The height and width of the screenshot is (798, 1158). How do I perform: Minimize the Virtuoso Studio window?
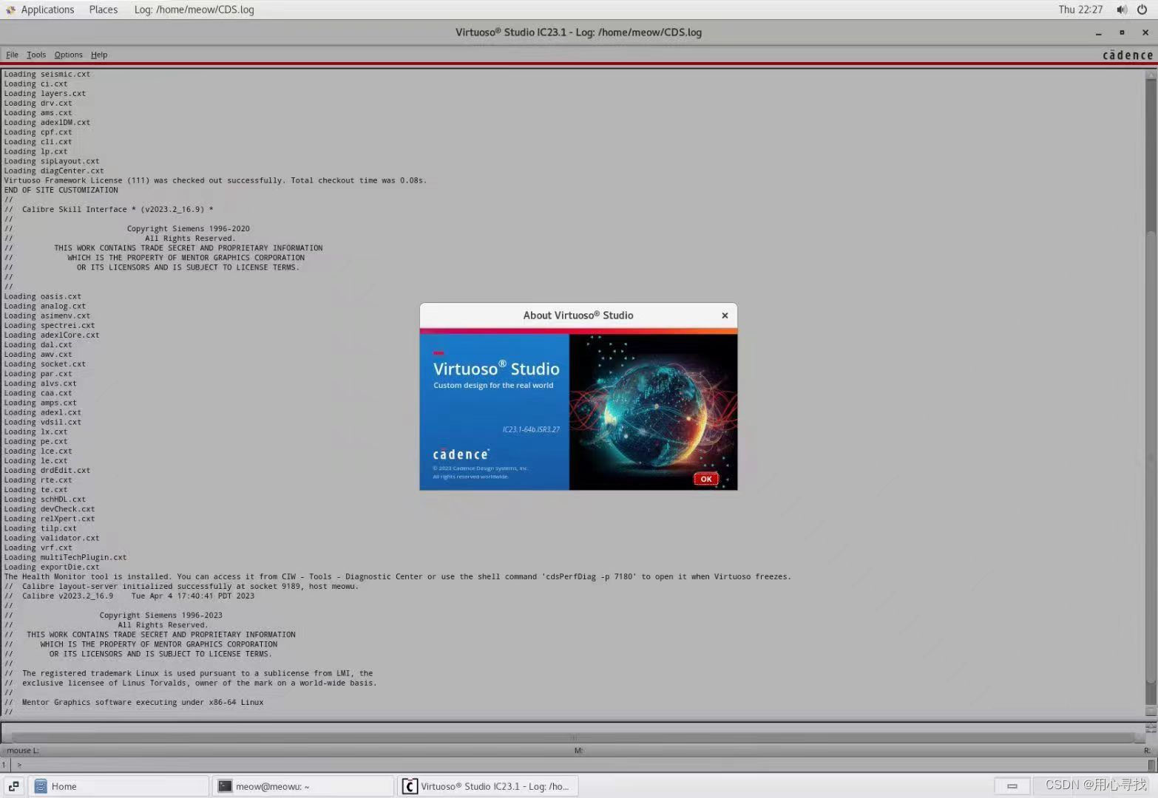[1098, 33]
